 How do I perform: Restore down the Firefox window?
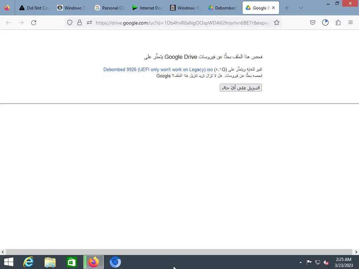[x=337, y=4]
